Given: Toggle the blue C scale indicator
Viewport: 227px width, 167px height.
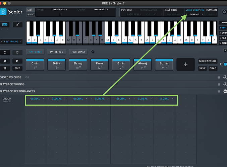Looking at the screenshot, I should click(225, 64).
